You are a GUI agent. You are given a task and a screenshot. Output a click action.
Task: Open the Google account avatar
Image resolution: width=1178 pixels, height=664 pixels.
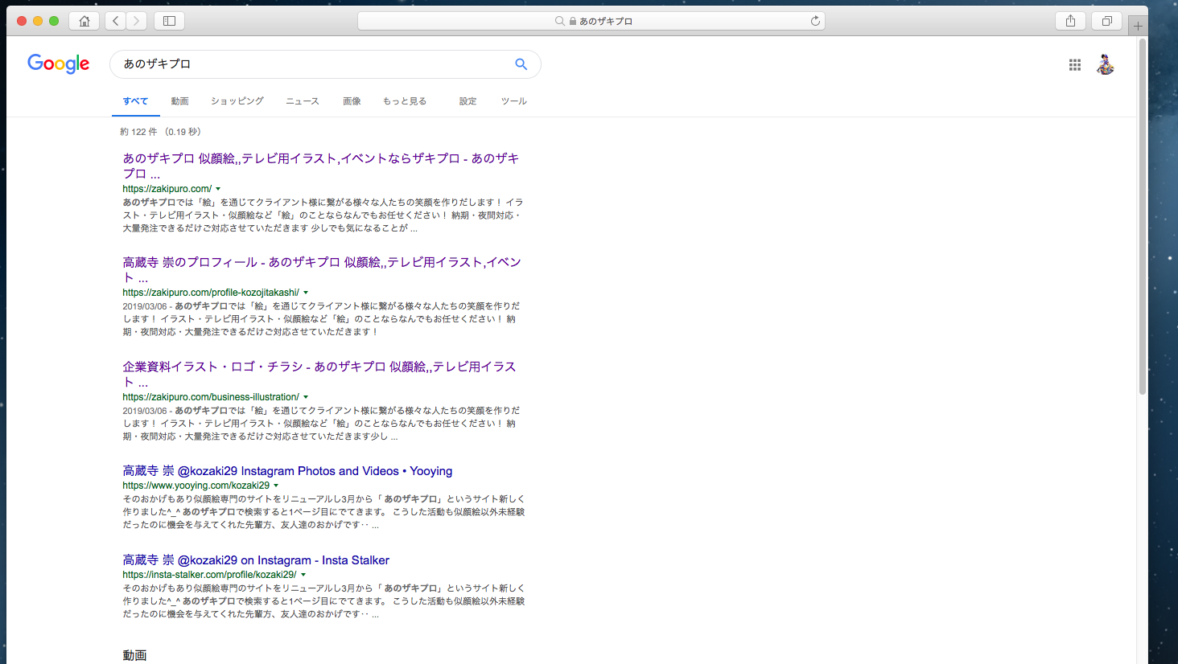(1106, 65)
